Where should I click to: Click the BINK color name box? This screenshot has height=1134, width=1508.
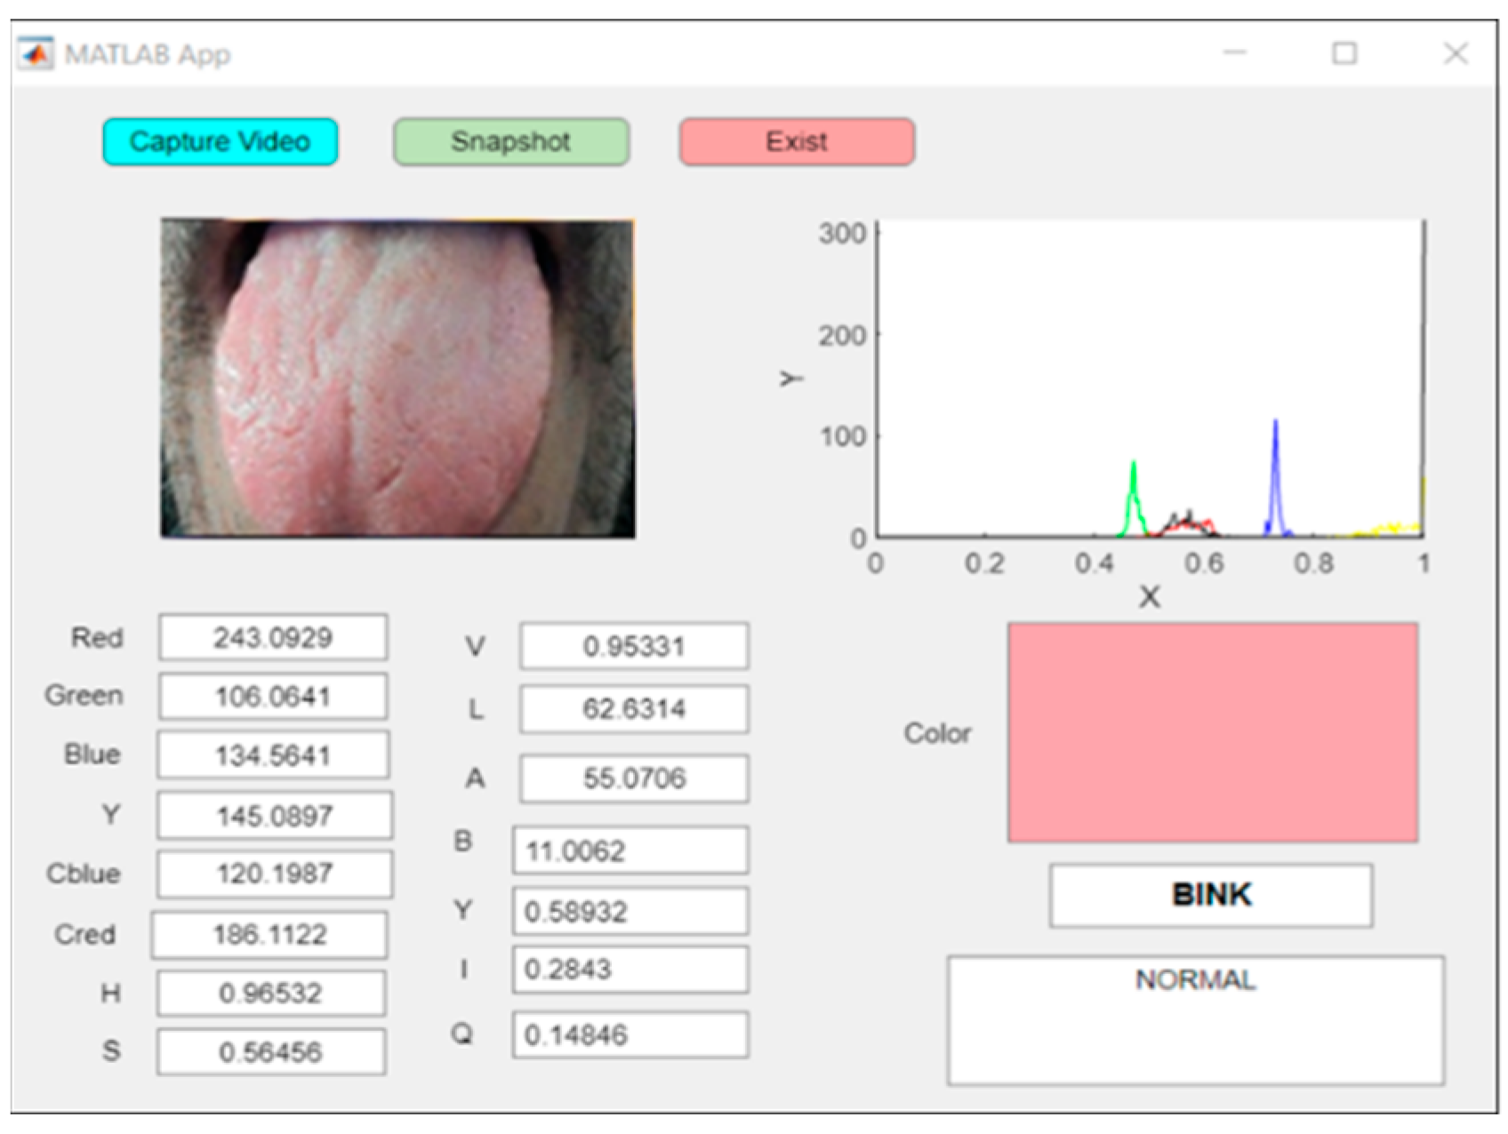coord(1210,895)
